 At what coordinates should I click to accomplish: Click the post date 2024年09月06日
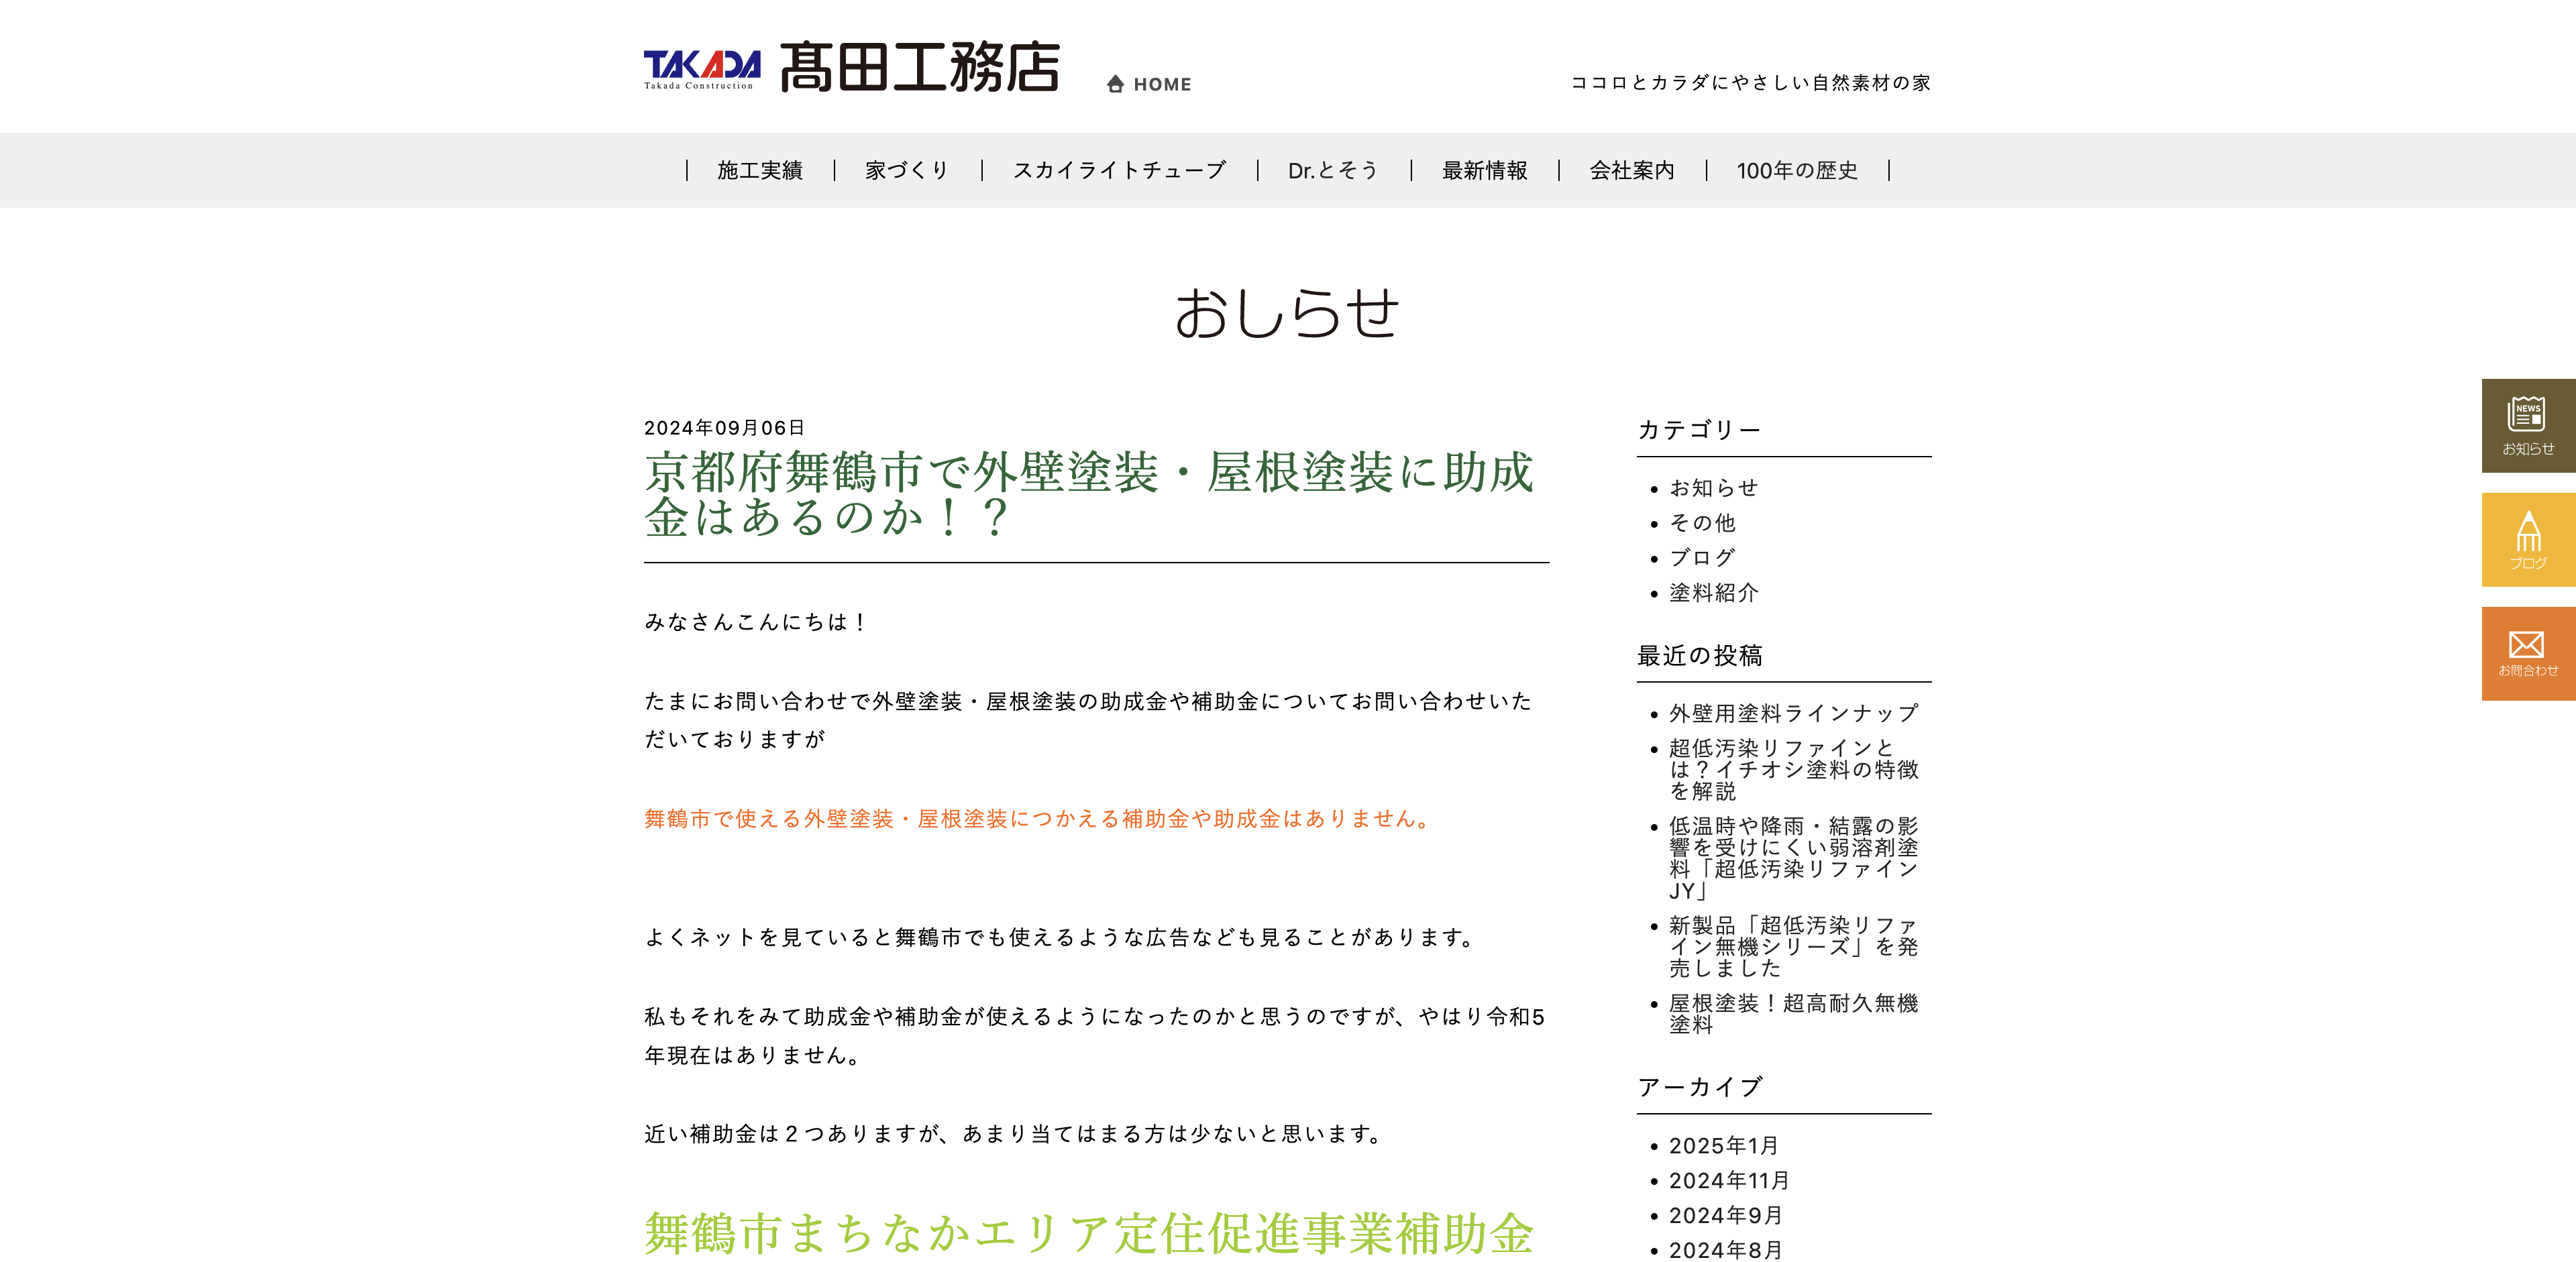[725, 428]
